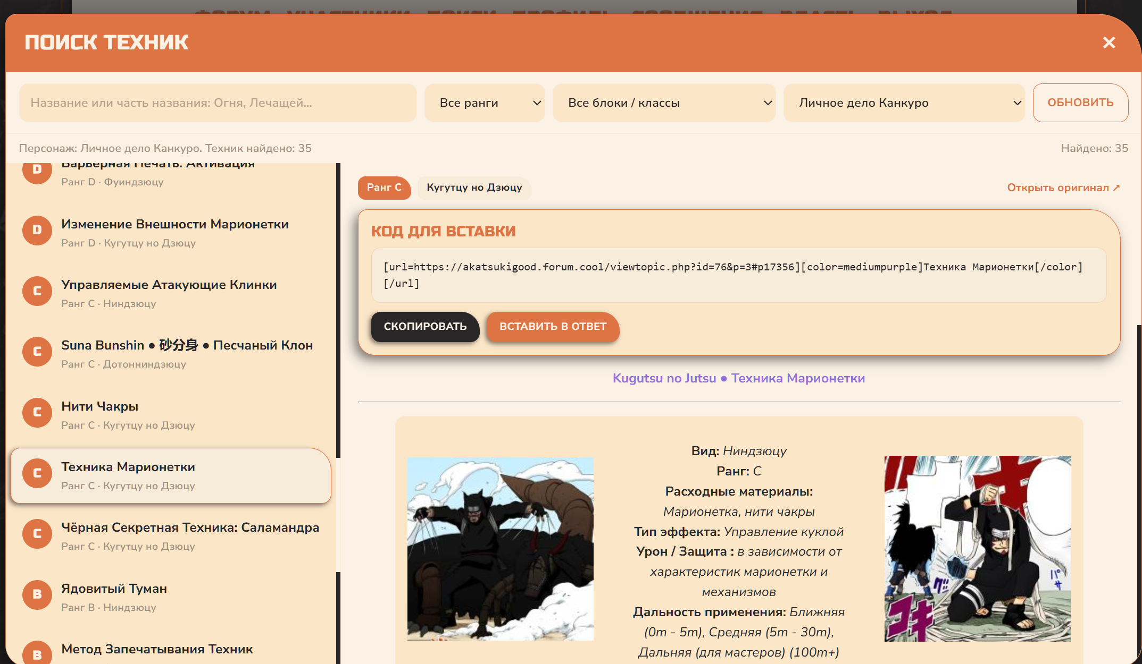Open the 'Все ранги' rank dropdown
Viewport: 1142px width, 664px height.
[x=485, y=103]
